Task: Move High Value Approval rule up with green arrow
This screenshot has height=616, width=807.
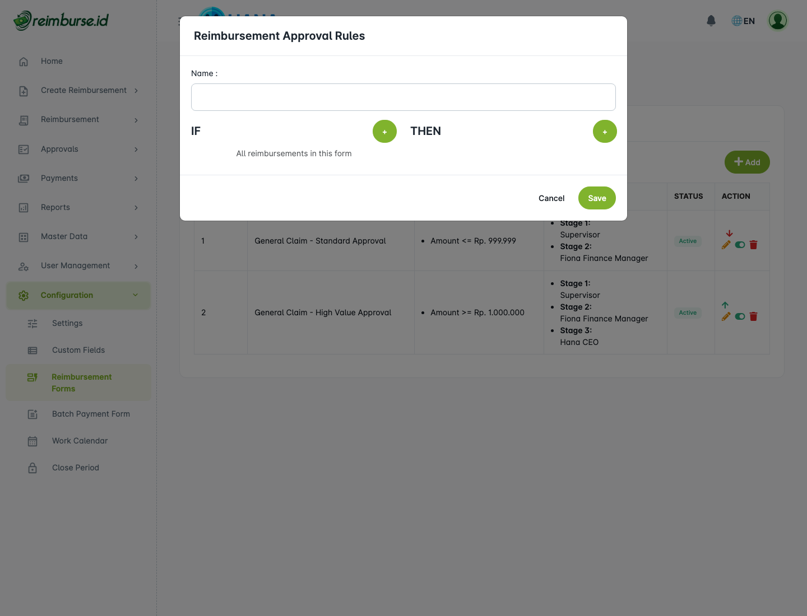Action: tap(725, 305)
